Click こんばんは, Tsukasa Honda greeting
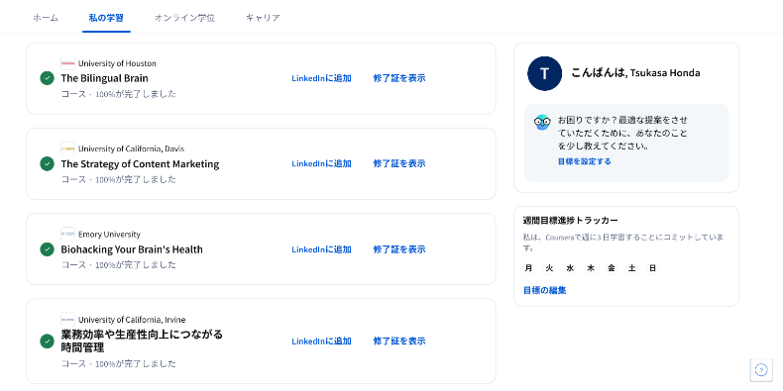 coord(635,73)
